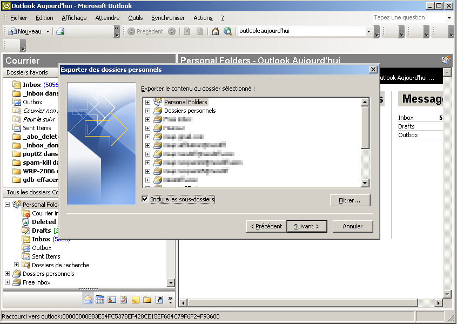This screenshot has width=457, height=325.
Task: Select Inbox in Dossiers favoris
Action: tap(32, 85)
